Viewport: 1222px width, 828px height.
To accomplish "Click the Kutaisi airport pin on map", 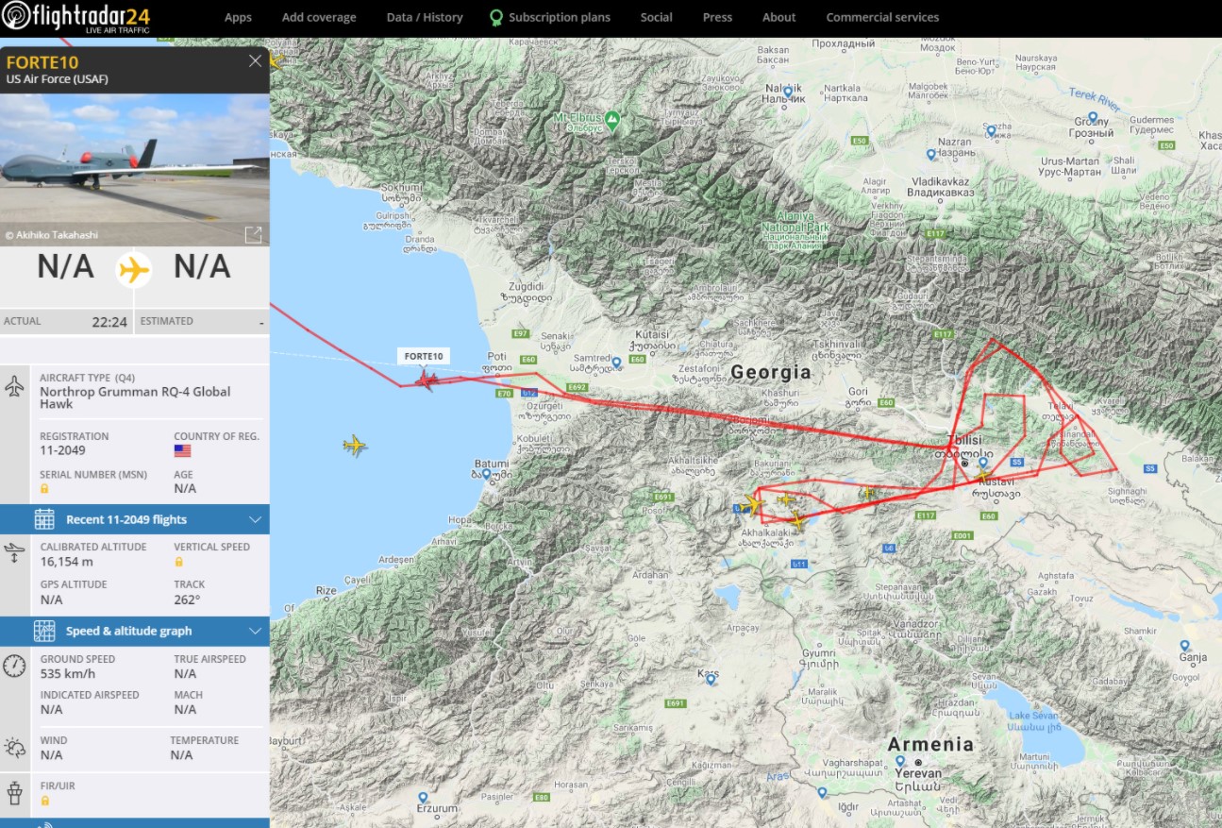I will point(615,362).
